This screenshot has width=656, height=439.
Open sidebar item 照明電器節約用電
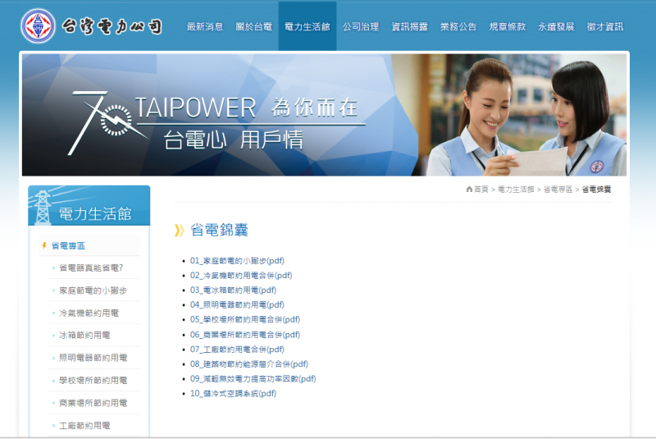[93, 358]
